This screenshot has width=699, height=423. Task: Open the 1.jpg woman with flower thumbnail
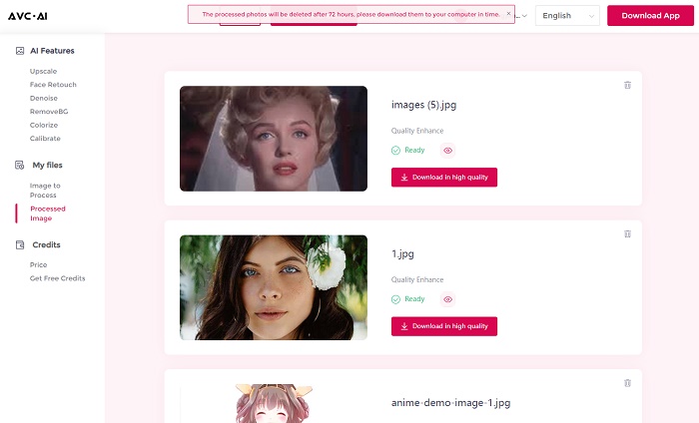pyautogui.click(x=274, y=287)
